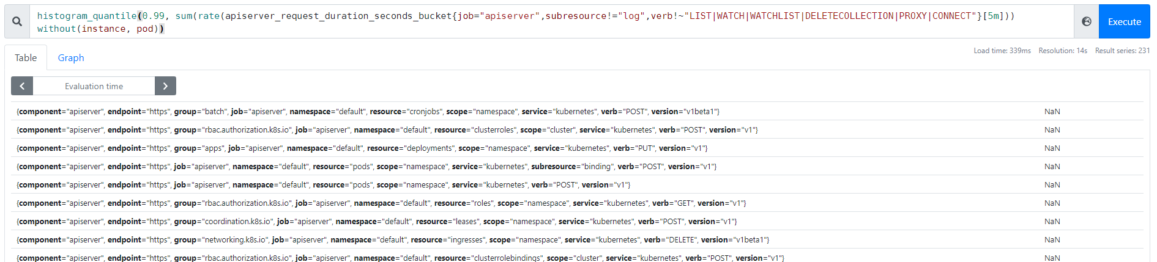The height and width of the screenshot is (262, 1157).
Task: Open the metrics explorer globe icon
Action: (1086, 22)
